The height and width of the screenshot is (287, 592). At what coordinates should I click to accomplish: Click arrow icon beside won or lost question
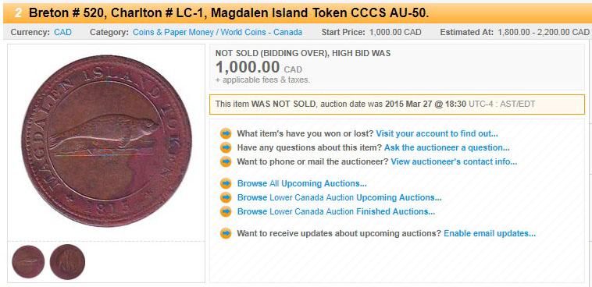click(226, 133)
